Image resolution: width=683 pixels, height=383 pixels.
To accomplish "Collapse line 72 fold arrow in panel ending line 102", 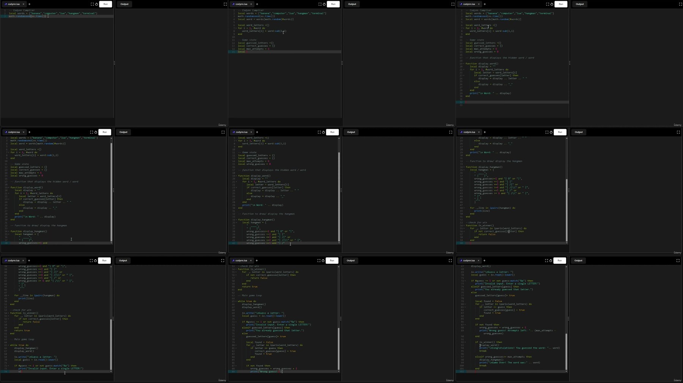I will (466, 281).
